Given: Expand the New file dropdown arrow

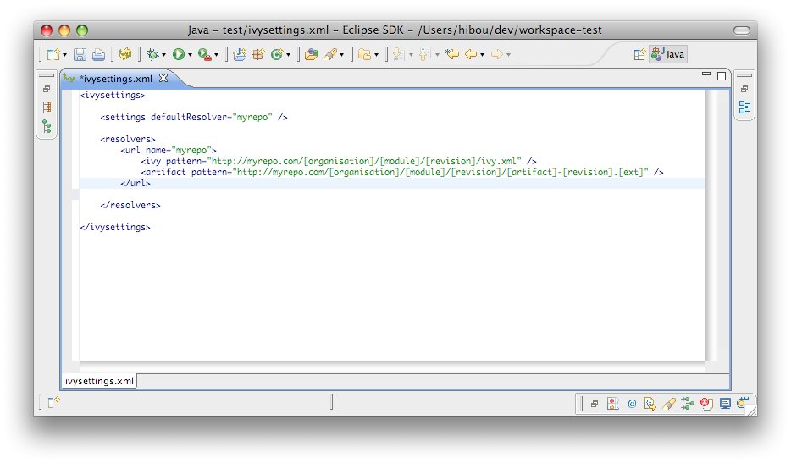Looking at the screenshot, I should point(64,56).
